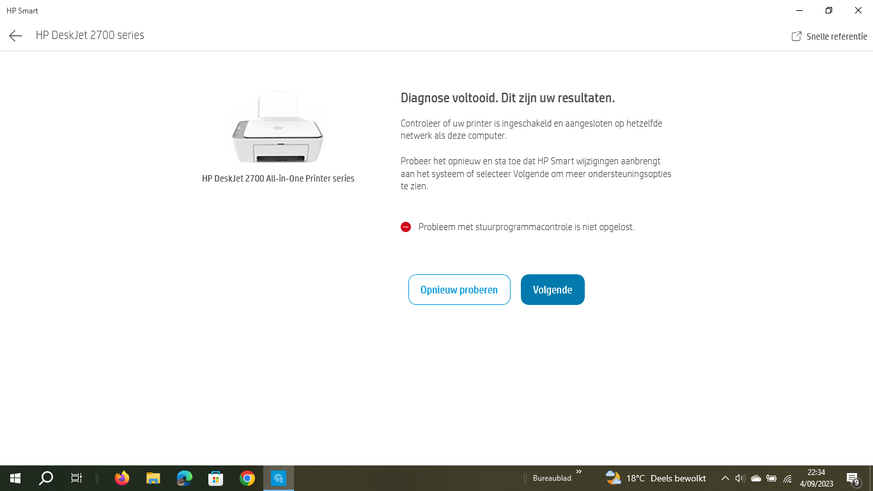Launch Firefox from the taskbar
The image size is (873, 491).
pyautogui.click(x=121, y=478)
